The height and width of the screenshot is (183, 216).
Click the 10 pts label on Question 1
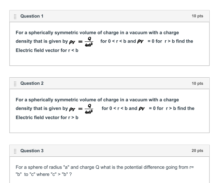click(197, 16)
